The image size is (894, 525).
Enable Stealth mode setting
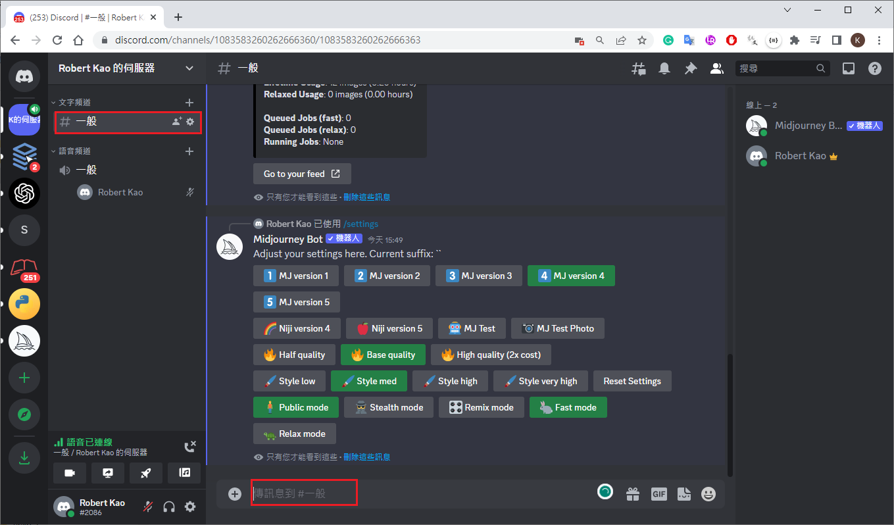tap(388, 407)
